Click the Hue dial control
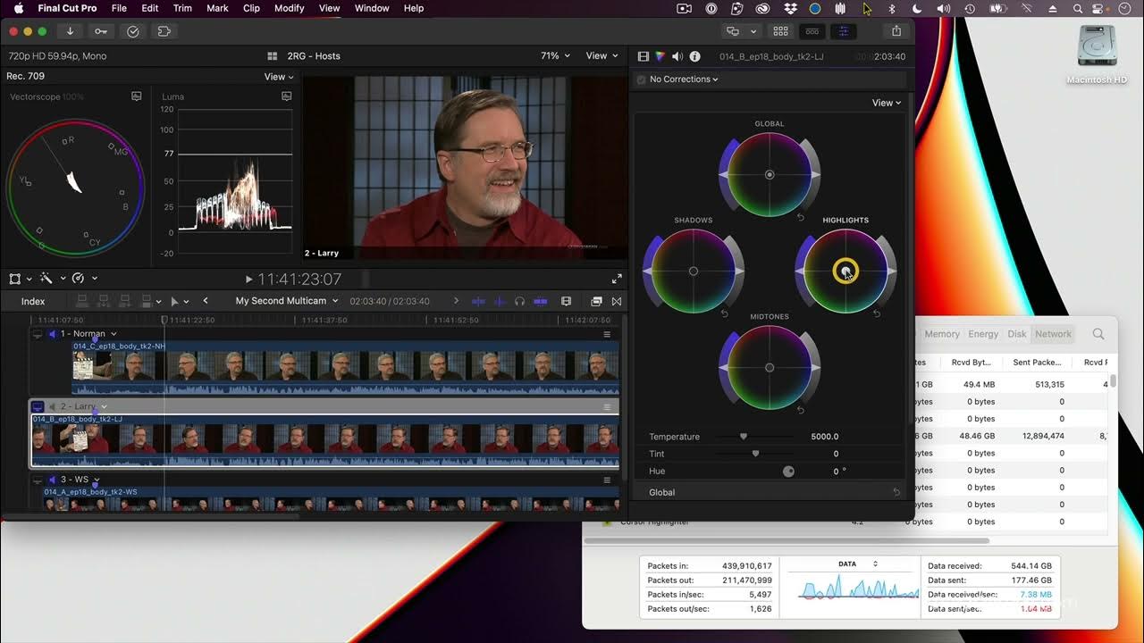The height and width of the screenshot is (643, 1144). click(788, 472)
